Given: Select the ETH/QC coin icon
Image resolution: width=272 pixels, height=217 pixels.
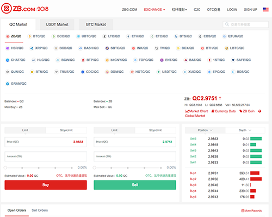Looking at the screenshot, I should point(128,36).
